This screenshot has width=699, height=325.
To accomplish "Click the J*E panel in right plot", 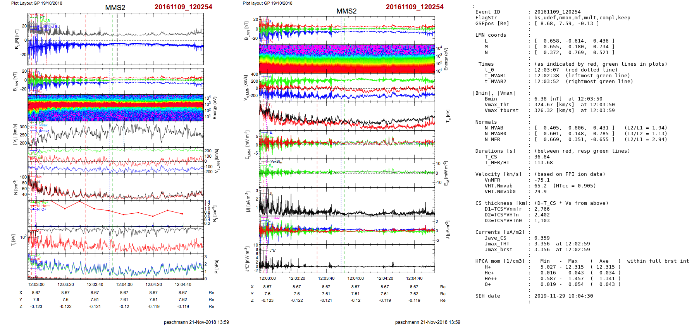I will click(346, 259).
